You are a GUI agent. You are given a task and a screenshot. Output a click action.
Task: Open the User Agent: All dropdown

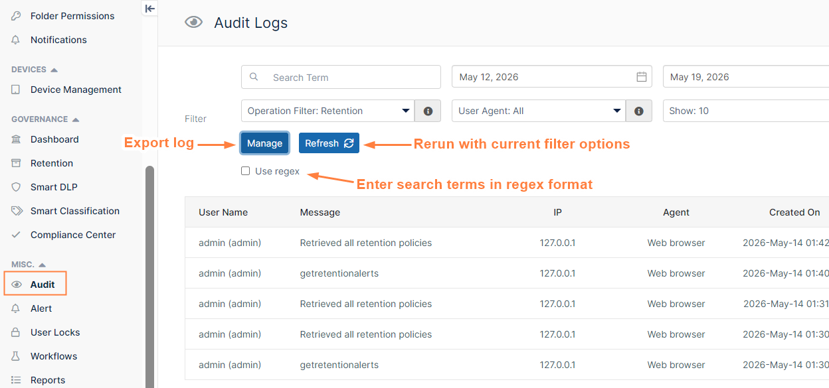point(539,111)
